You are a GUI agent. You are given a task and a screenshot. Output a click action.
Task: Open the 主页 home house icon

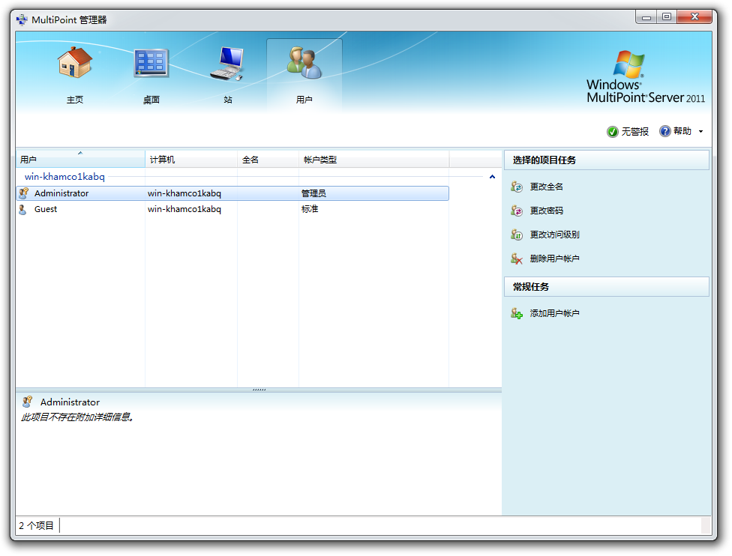[75, 62]
